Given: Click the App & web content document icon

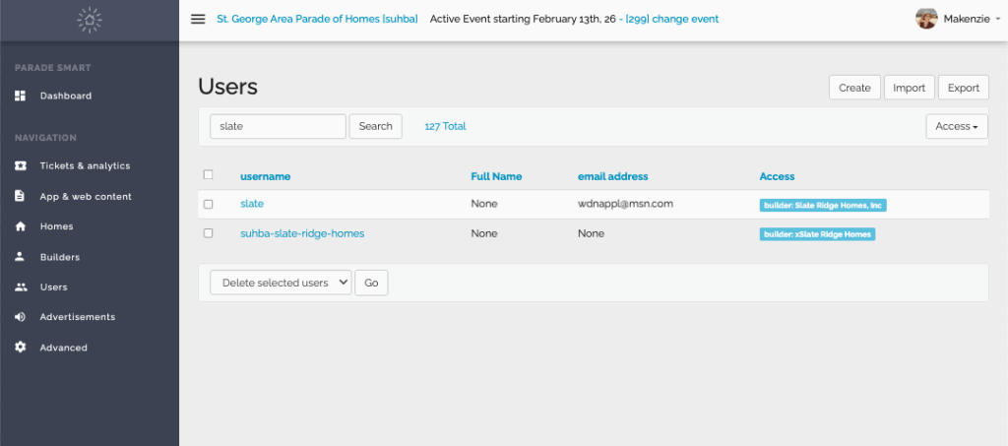Looking at the screenshot, I should 21,196.
